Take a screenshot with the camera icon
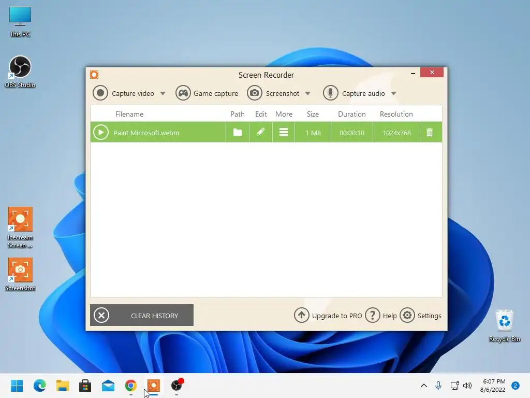Screen dimensions: 530x398 pos(255,93)
